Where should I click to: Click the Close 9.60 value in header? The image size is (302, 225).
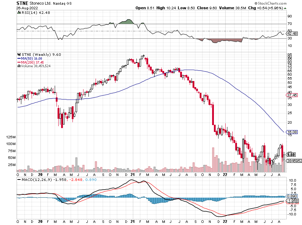pyautogui.click(x=207, y=8)
